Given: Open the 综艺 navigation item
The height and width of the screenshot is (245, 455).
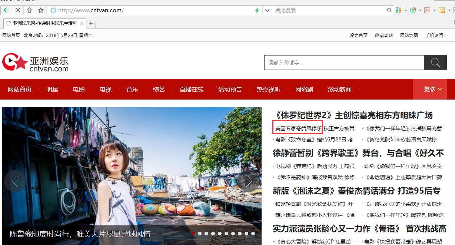Looking at the screenshot, I should [159, 89].
